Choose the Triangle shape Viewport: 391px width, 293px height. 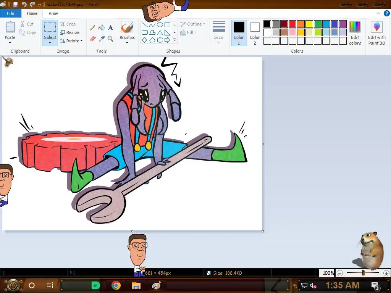tap(160, 32)
